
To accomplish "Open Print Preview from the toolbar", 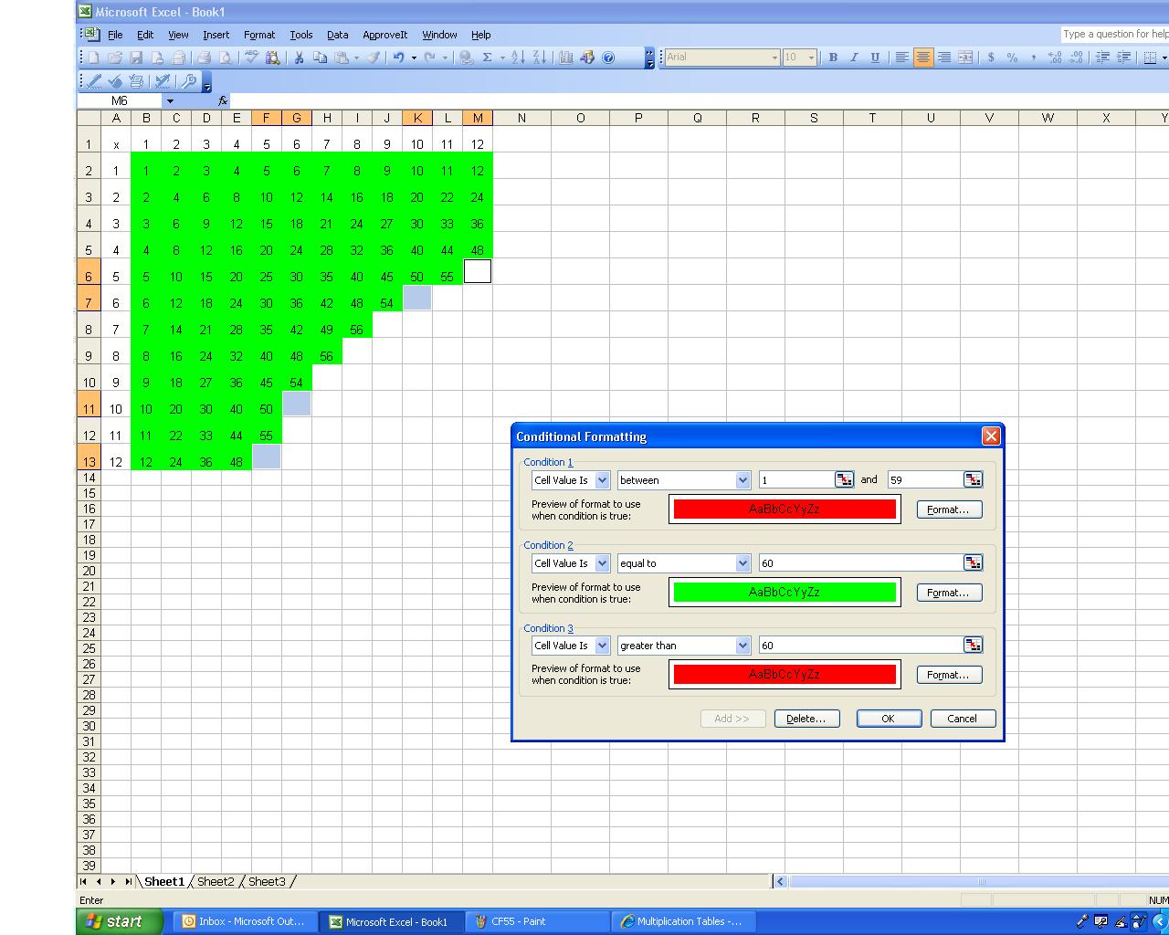I will click(226, 58).
